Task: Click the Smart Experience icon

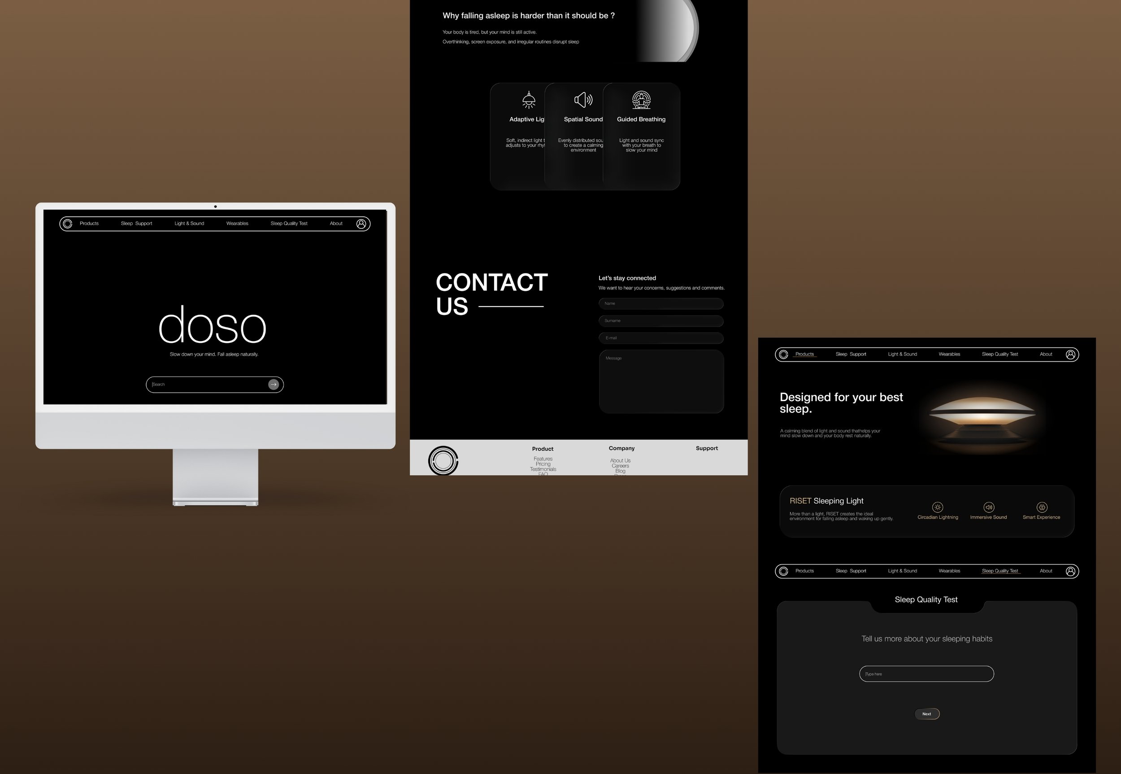Action: point(1042,507)
